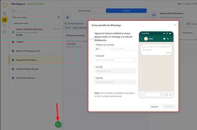Select the Inés Palma Morata entry

tap(36, 78)
